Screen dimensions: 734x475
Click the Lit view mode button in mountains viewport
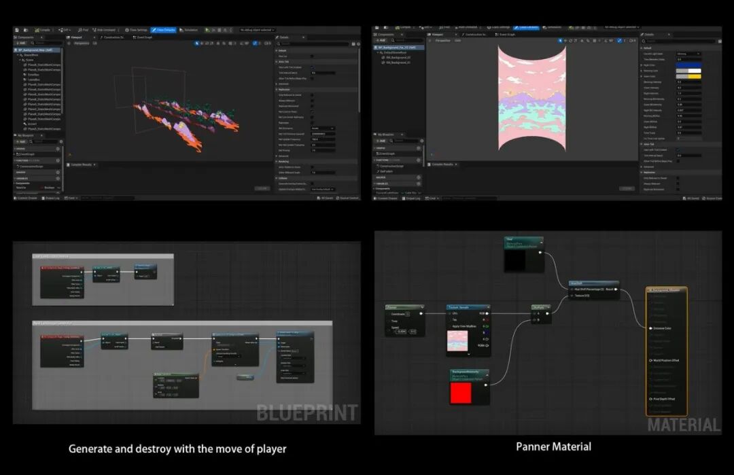click(94, 43)
